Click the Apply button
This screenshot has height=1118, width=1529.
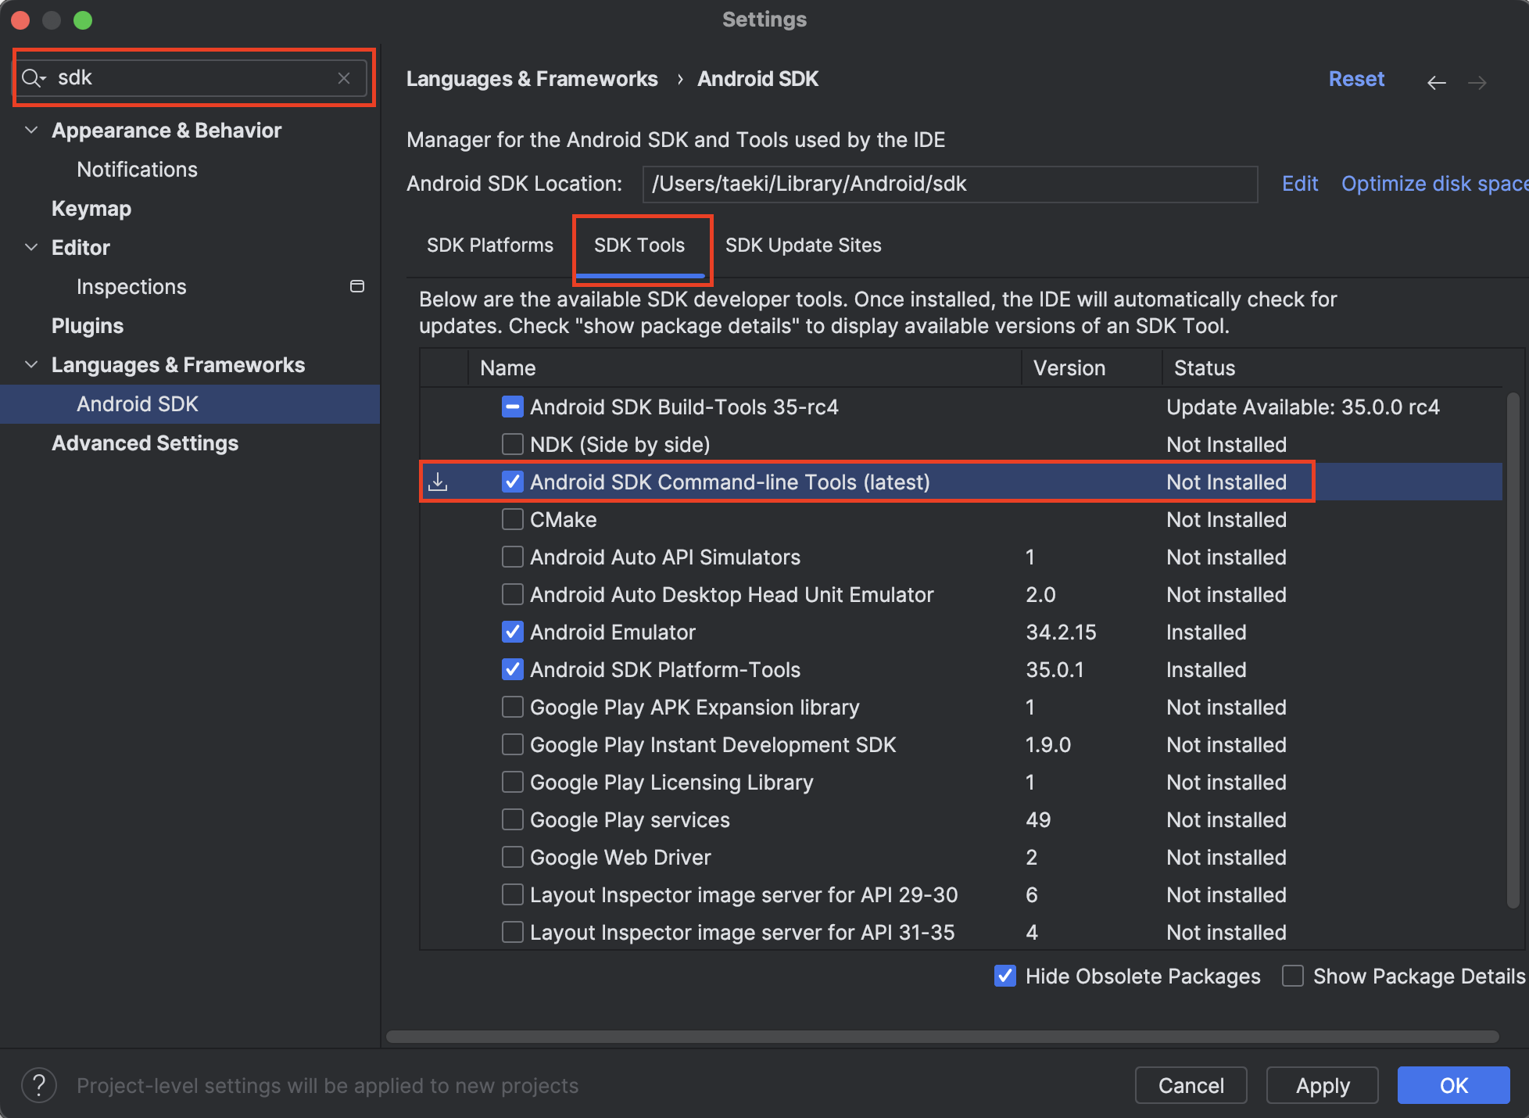coord(1322,1085)
